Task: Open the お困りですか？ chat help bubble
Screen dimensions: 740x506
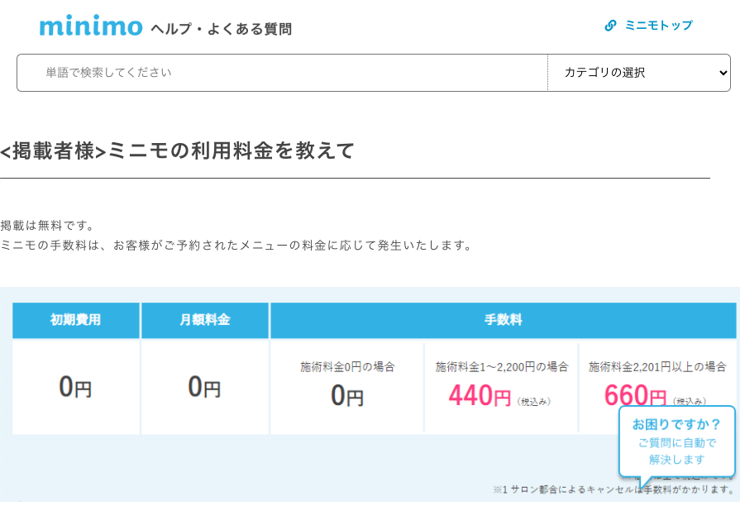Action: (x=676, y=424)
